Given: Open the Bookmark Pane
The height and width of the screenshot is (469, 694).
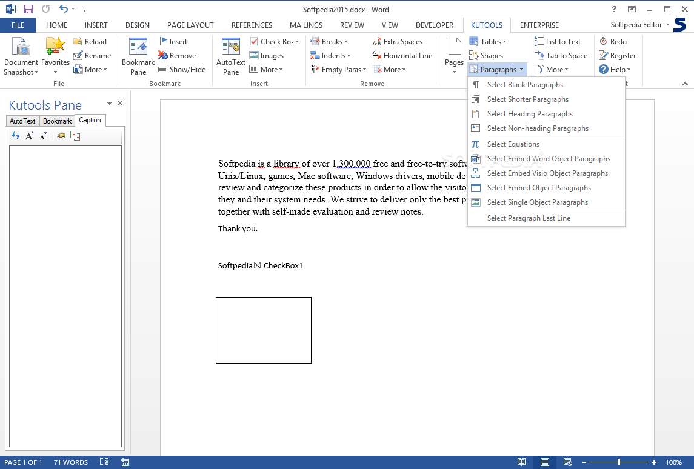Looking at the screenshot, I should (138, 56).
